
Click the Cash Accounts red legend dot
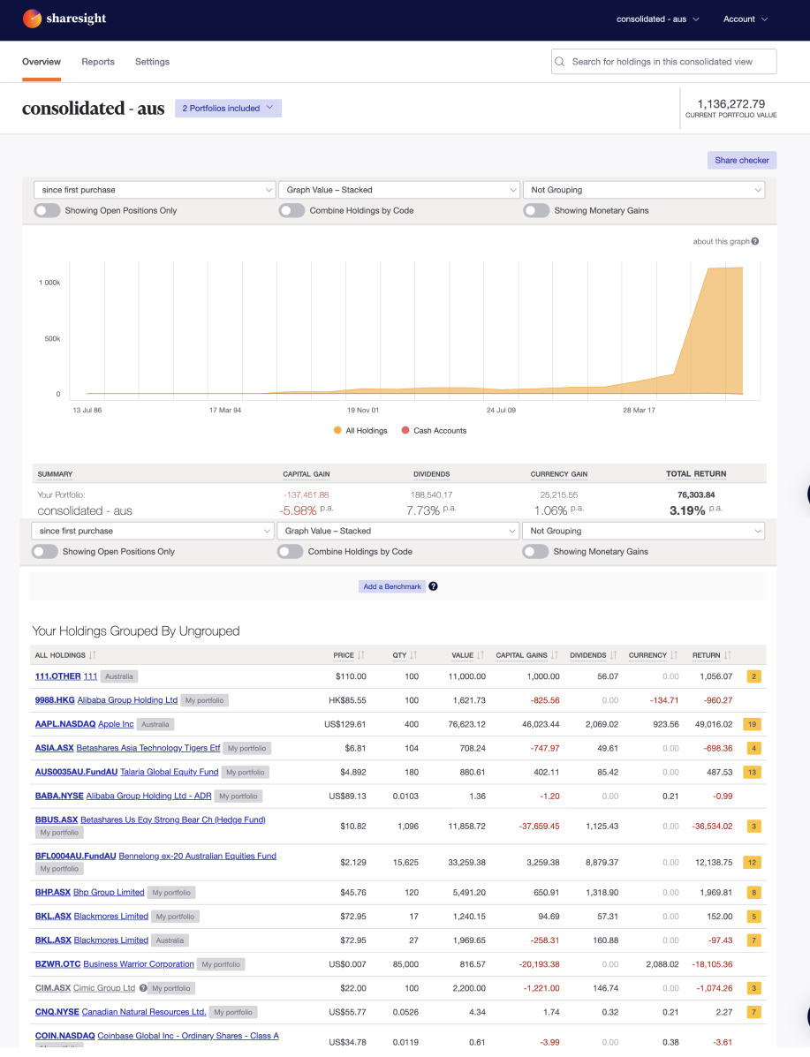click(405, 430)
